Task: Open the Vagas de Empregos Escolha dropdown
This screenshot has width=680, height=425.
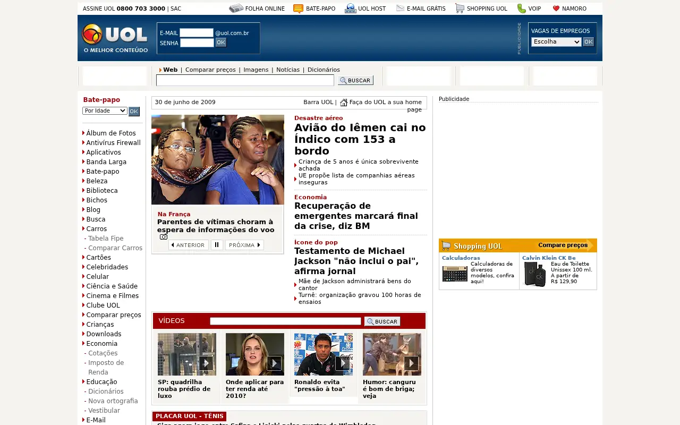Action: tap(556, 42)
